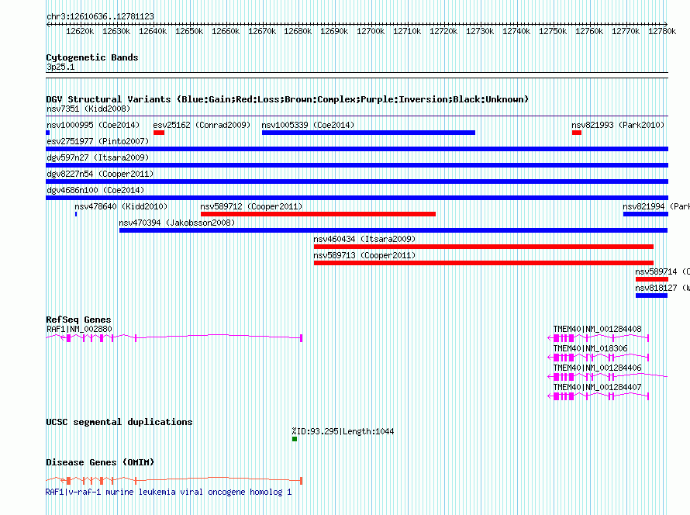Click the red esv25162 (Conrad2009) loss bar
The image size is (690, 515).
[x=159, y=133]
